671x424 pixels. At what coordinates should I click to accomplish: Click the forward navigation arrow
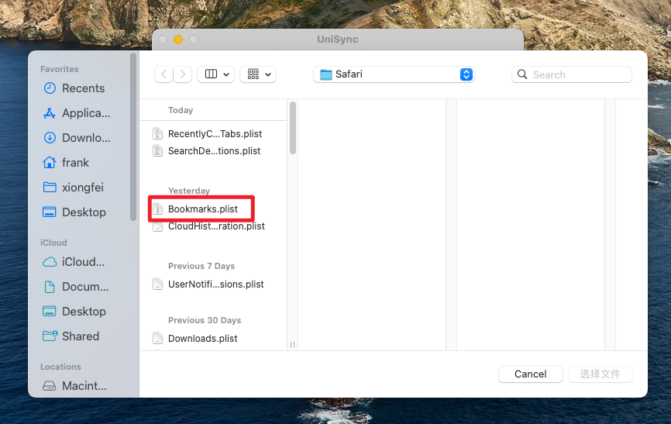[x=183, y=74]
